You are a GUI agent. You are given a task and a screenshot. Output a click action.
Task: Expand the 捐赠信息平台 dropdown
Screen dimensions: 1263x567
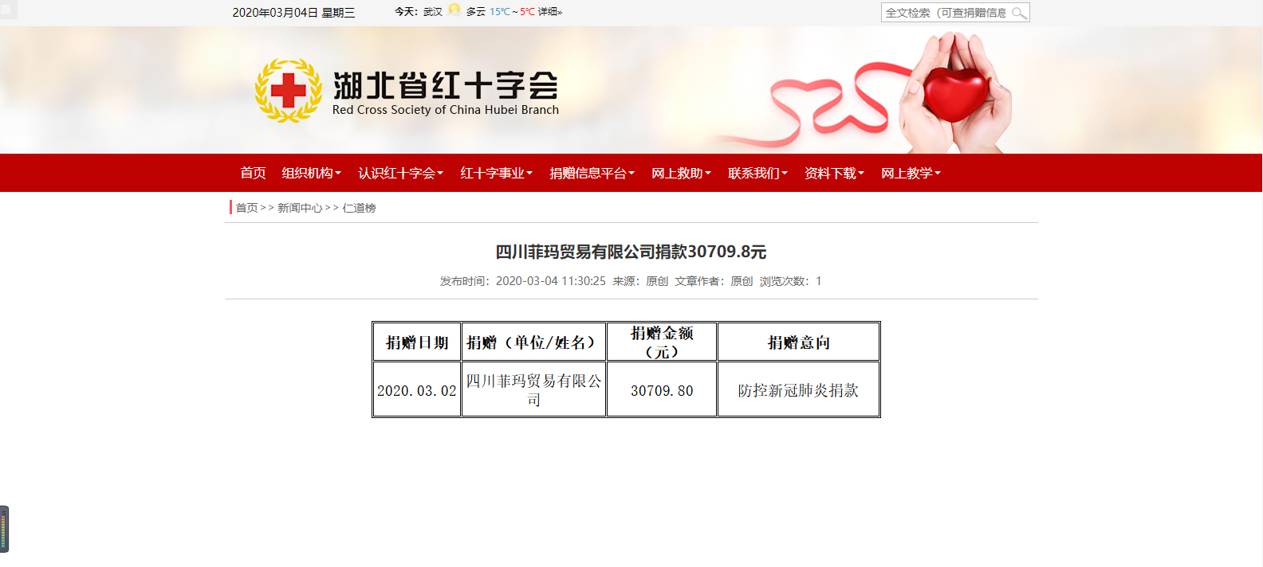[592, 174]
